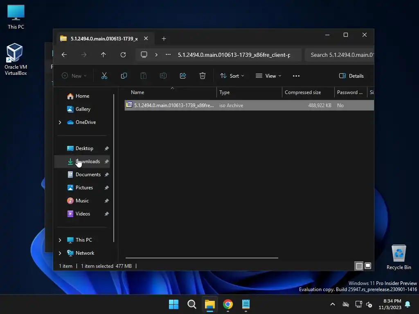
Task: Click the breadcrumb chevron after PC icon
Action: click(x=156, y=55)
